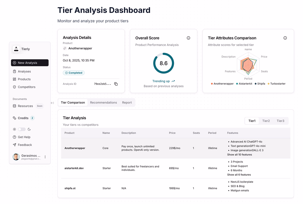This screenshot has height=204, width=303.
Task: Switch to the Recommendations tab
Action: [103, 102]
